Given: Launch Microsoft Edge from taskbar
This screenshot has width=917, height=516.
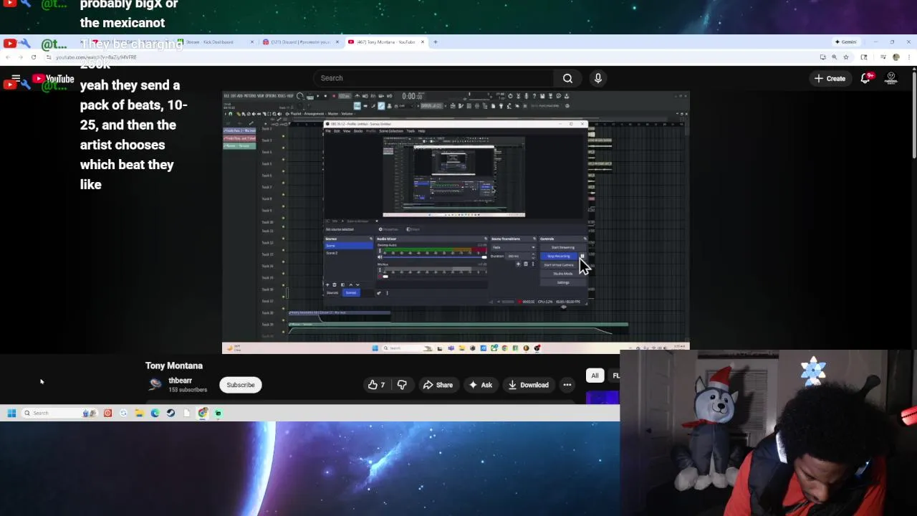Looking at the screenshot, I should click(155, 413).
